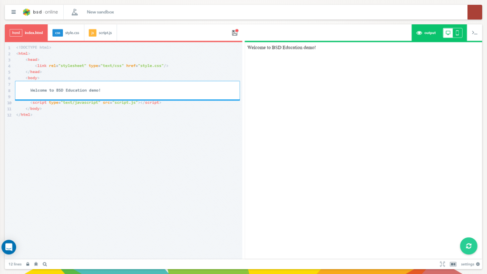Screen dimensions: 487x274
Task: Click the red user avatar square
Action: (475, 12)
